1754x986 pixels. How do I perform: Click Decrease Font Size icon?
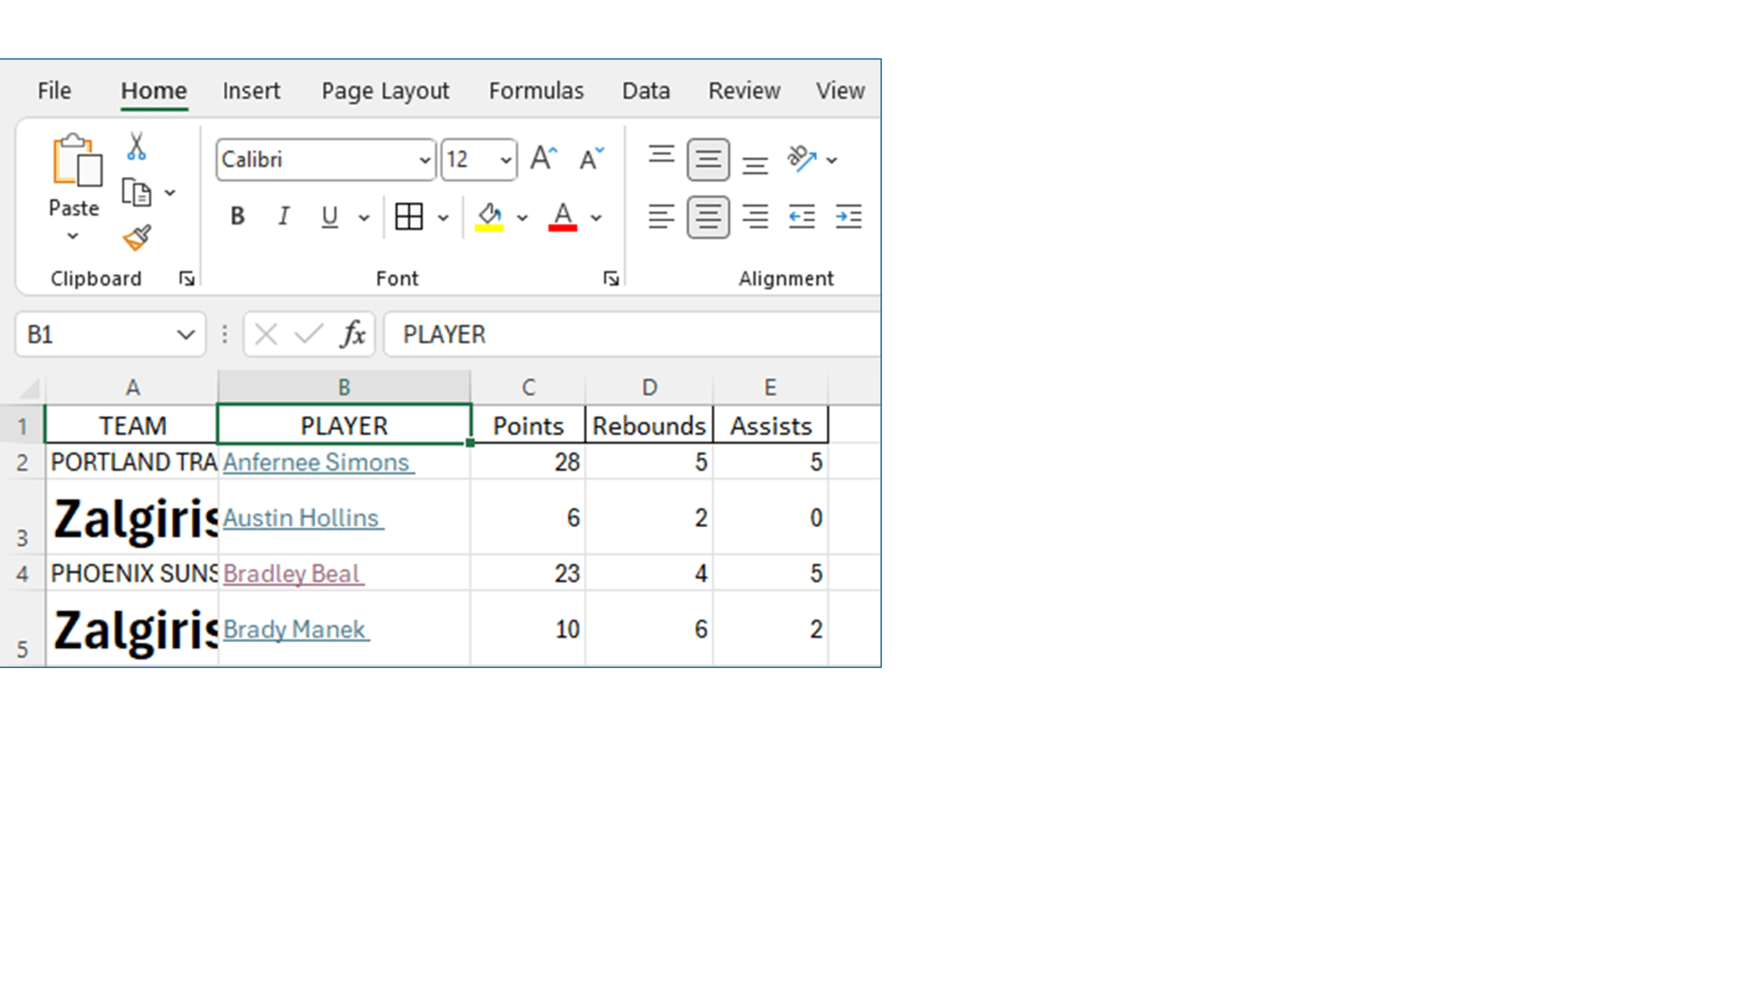[591, 159]
